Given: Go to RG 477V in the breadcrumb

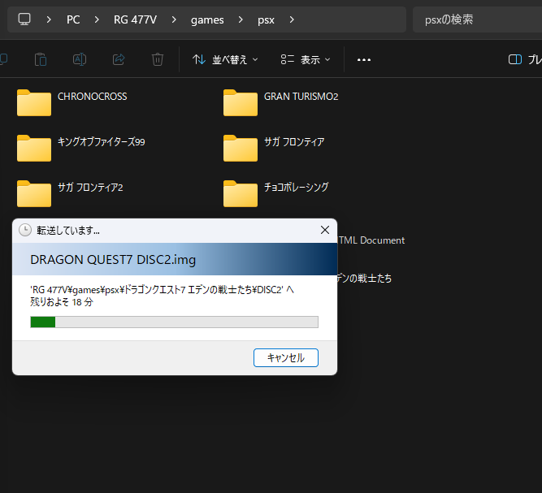Looking at the screenshot, I should pos(135,19).
